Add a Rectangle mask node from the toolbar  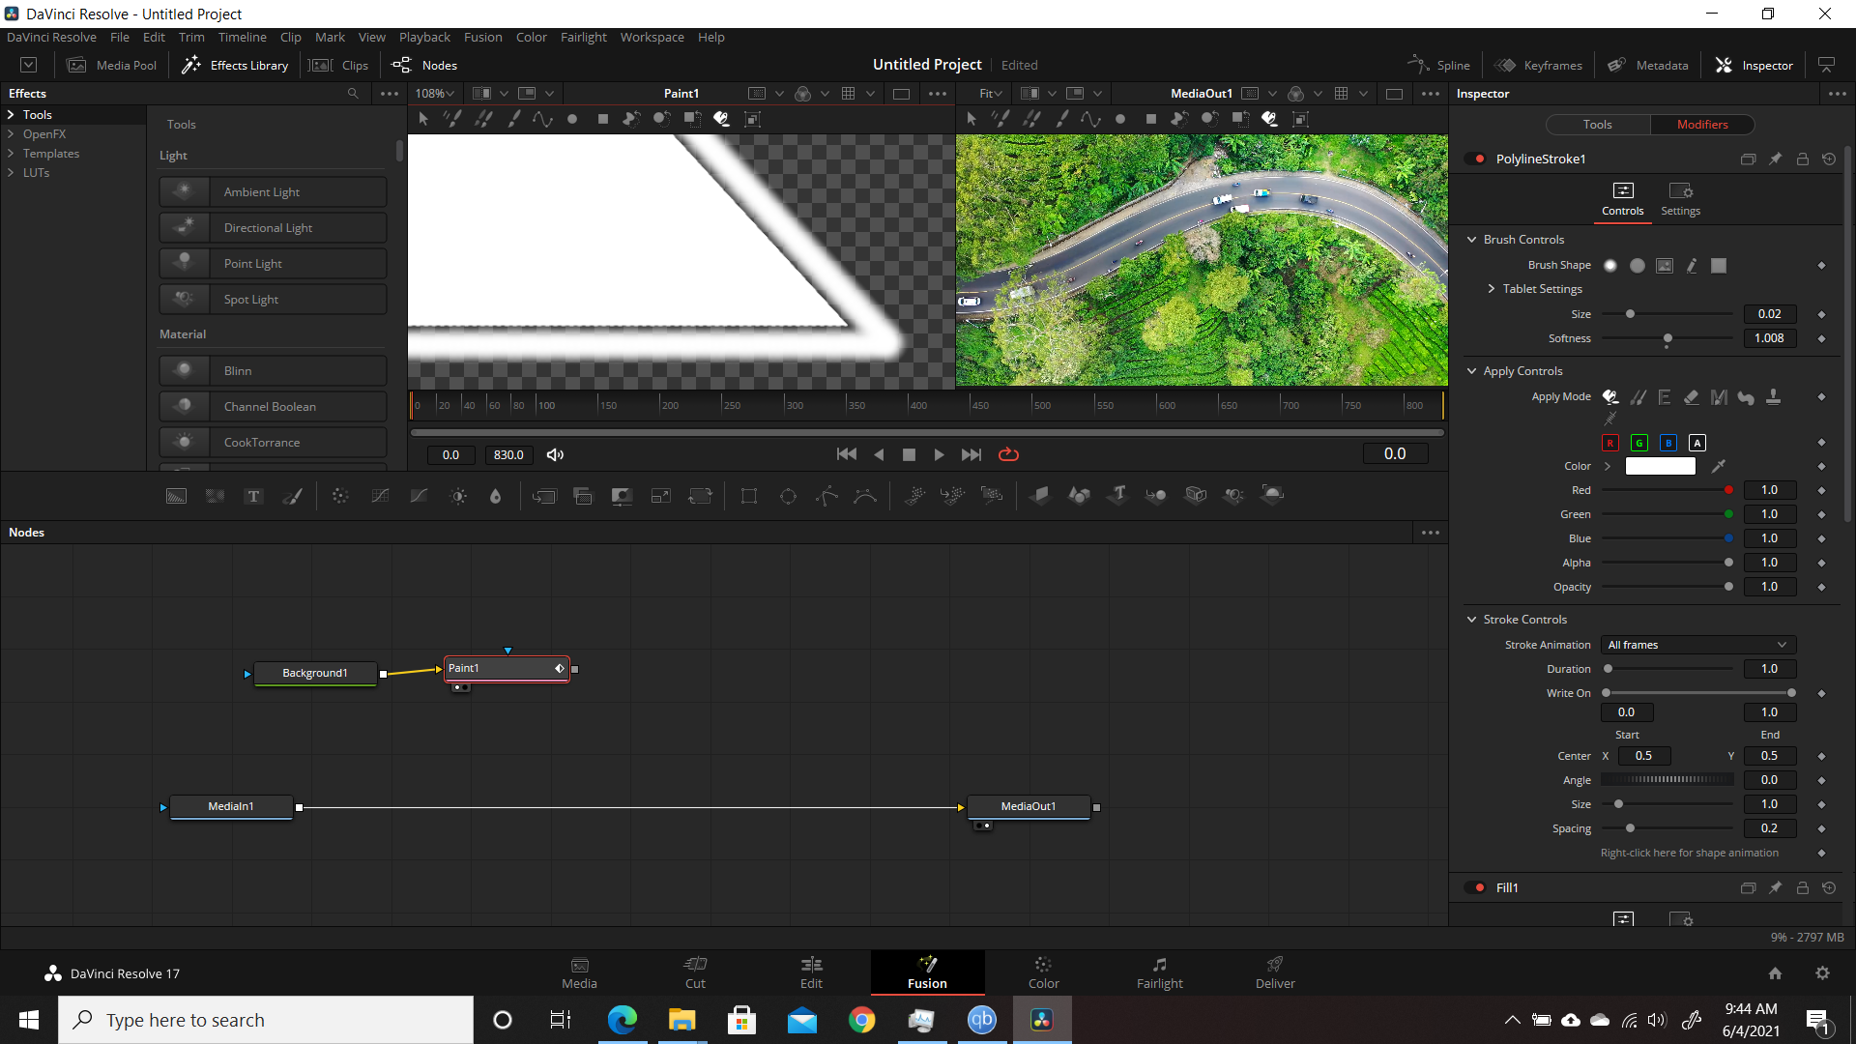749,496
